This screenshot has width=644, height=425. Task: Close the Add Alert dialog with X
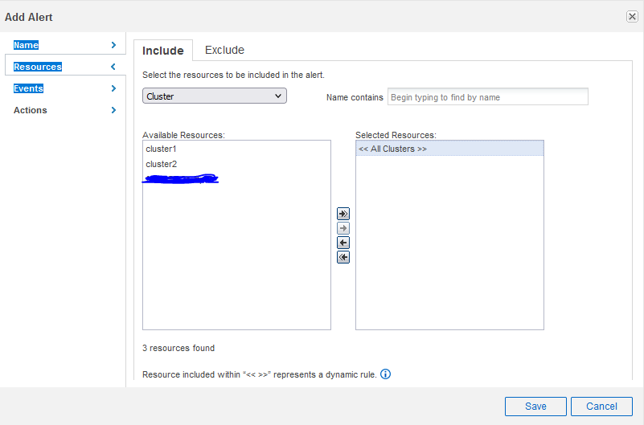coord(632,17)
